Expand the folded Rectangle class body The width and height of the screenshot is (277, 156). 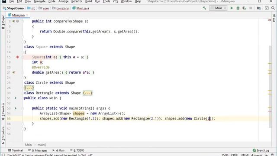tap(87, 93)
